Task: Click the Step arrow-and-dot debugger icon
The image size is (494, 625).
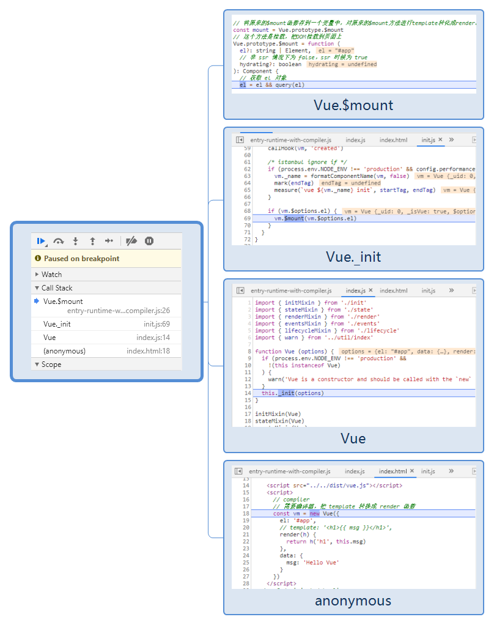Action: pos(109,241)
